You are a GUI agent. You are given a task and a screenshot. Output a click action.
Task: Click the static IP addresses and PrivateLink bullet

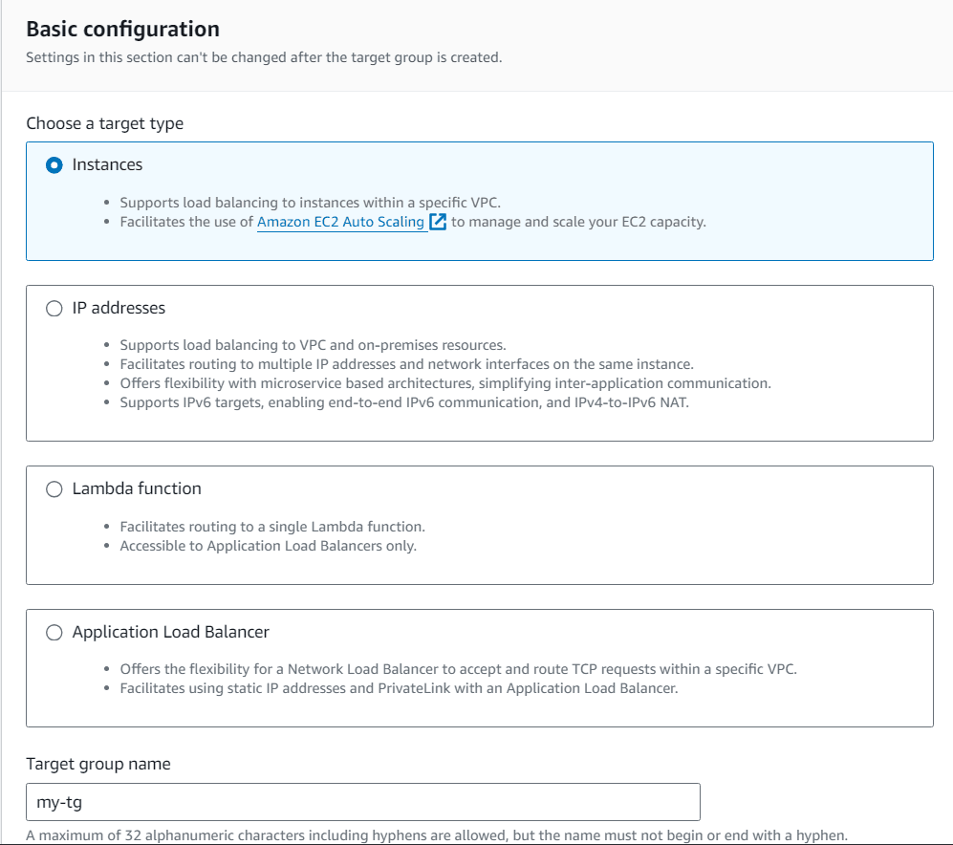pos(399,688)
